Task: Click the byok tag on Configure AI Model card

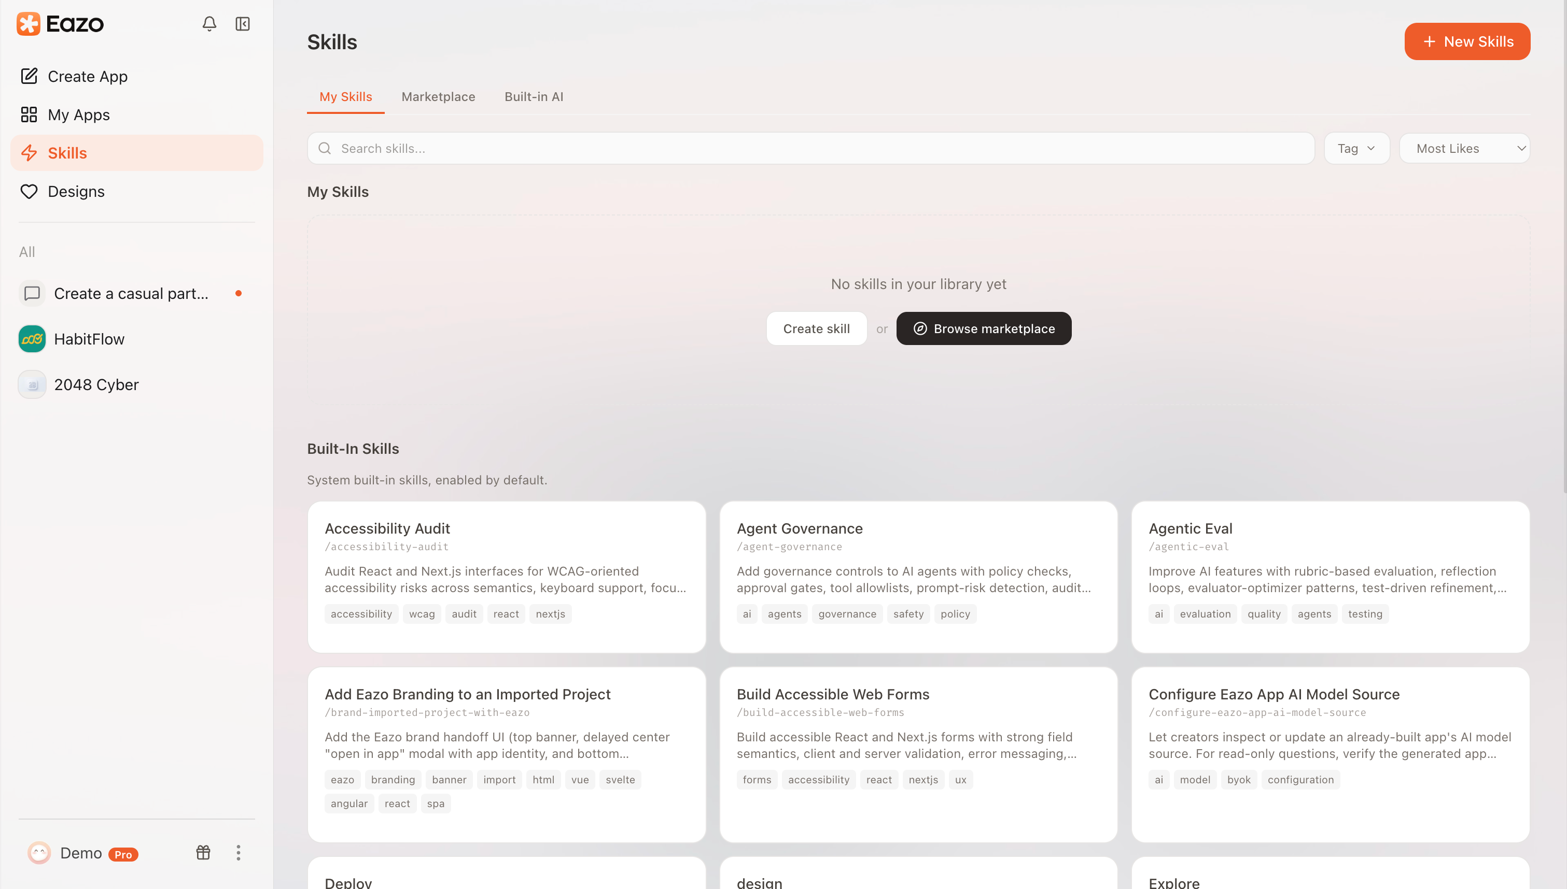Action: 1239,780
